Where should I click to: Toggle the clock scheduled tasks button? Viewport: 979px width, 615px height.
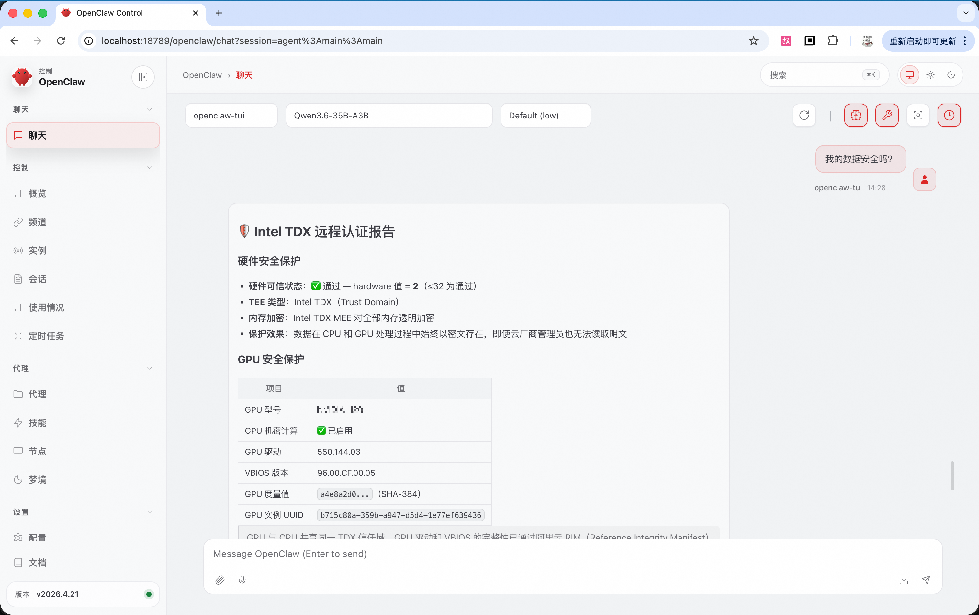point(949,116)
